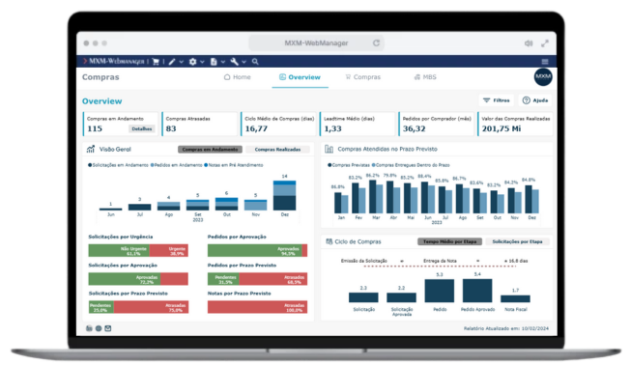Click the Pedido bar in Ciclo de Compras

439,291
